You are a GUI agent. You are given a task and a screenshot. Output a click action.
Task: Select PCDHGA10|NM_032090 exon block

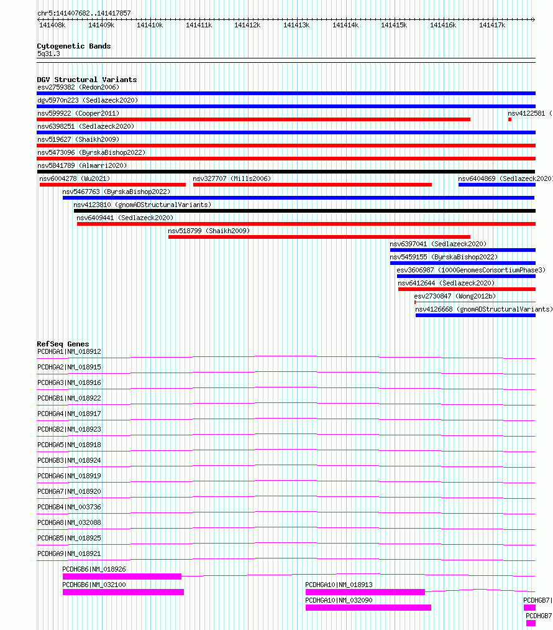click(368, 608)
